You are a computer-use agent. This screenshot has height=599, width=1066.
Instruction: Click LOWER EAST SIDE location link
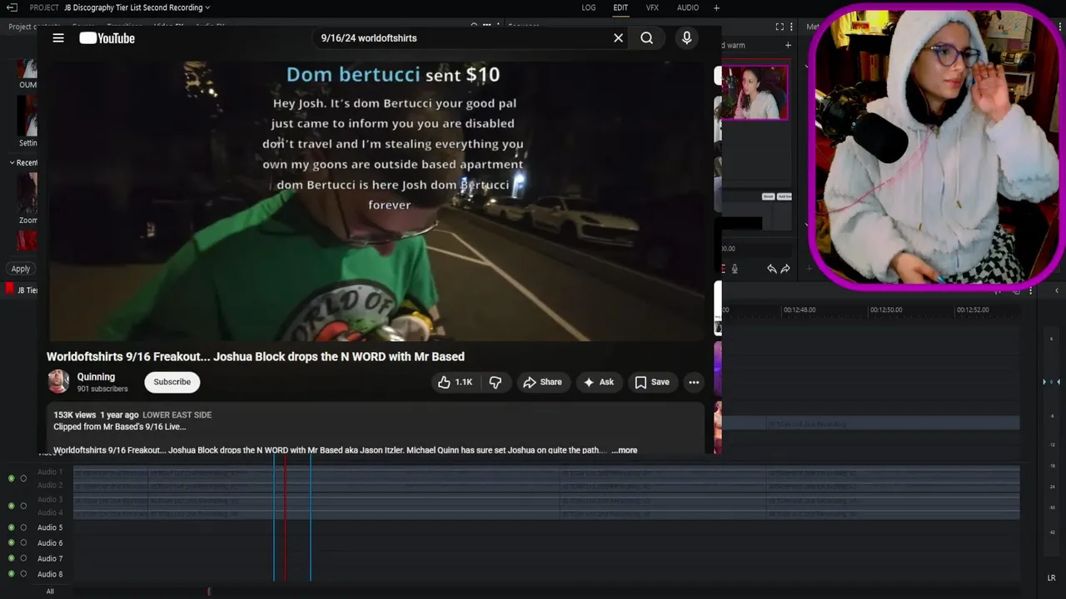pos(177,414)
